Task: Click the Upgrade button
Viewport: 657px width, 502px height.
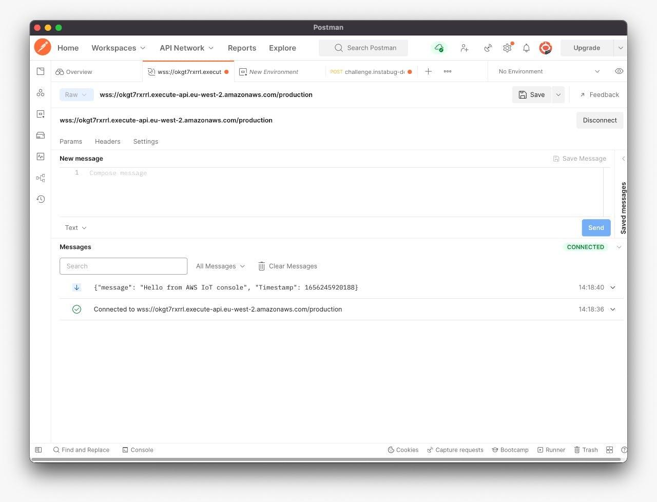Action: (587, 48)
